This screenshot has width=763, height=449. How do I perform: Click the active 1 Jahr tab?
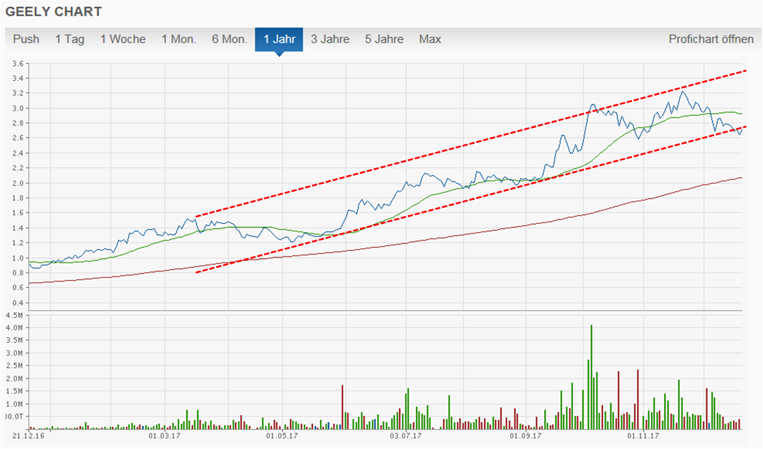279,39
